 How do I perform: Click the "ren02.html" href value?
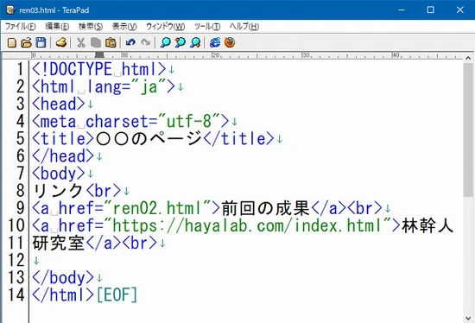[x=157, y=208]
